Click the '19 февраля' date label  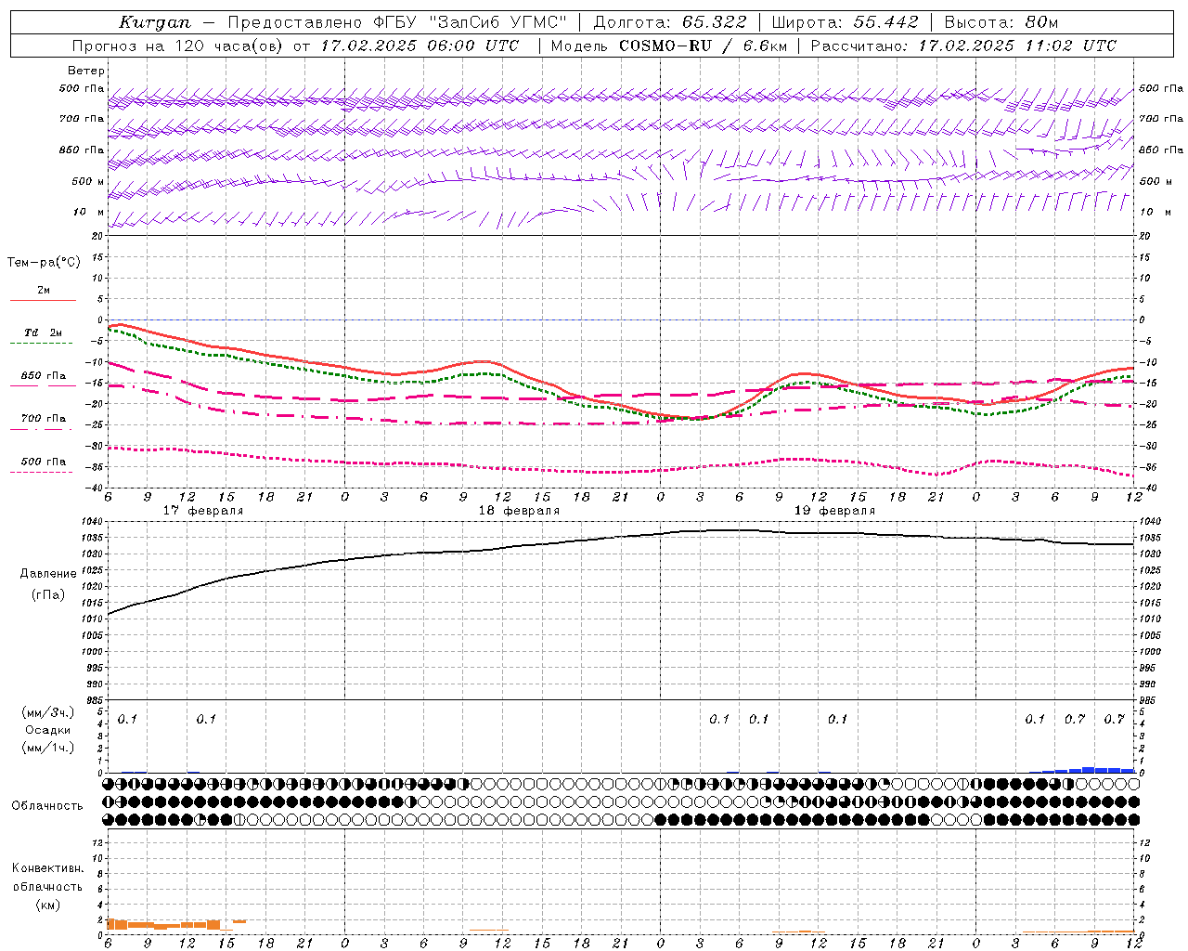pos(834,511)
